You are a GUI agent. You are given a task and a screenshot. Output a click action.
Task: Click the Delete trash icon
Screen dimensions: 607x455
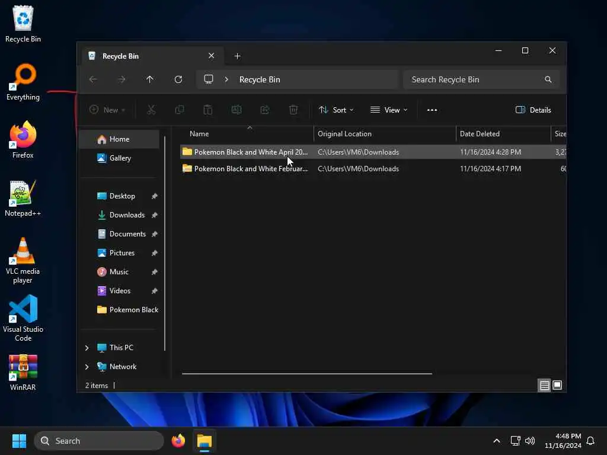click(x=293, y=110)
